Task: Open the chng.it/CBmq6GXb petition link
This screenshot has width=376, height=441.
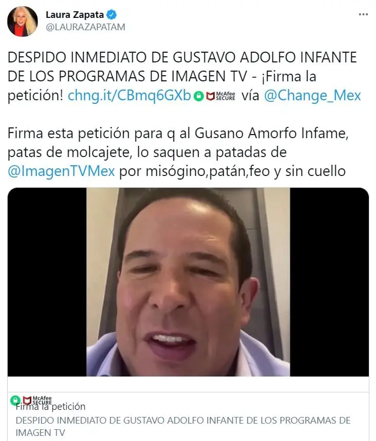Action: (x=129, y=96)
